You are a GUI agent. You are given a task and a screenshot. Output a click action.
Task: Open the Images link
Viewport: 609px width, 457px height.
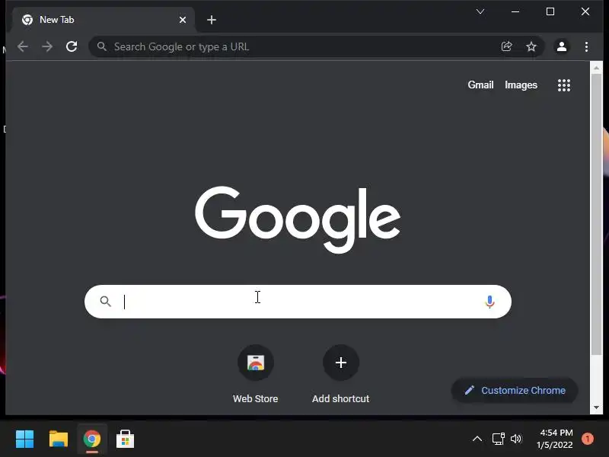coord(521,85)
